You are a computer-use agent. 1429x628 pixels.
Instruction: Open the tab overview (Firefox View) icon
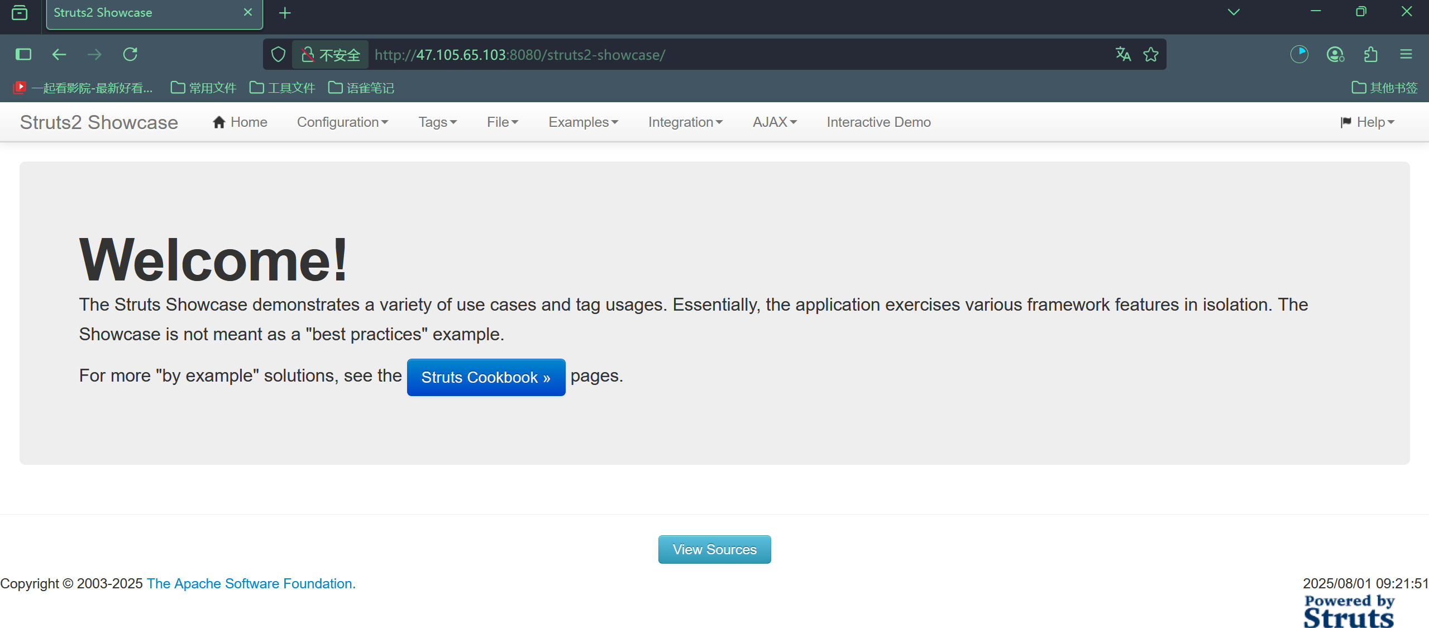pos(20,12)
